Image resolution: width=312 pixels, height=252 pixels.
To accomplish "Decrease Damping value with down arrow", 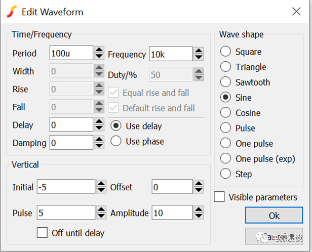I will point(99,146).
